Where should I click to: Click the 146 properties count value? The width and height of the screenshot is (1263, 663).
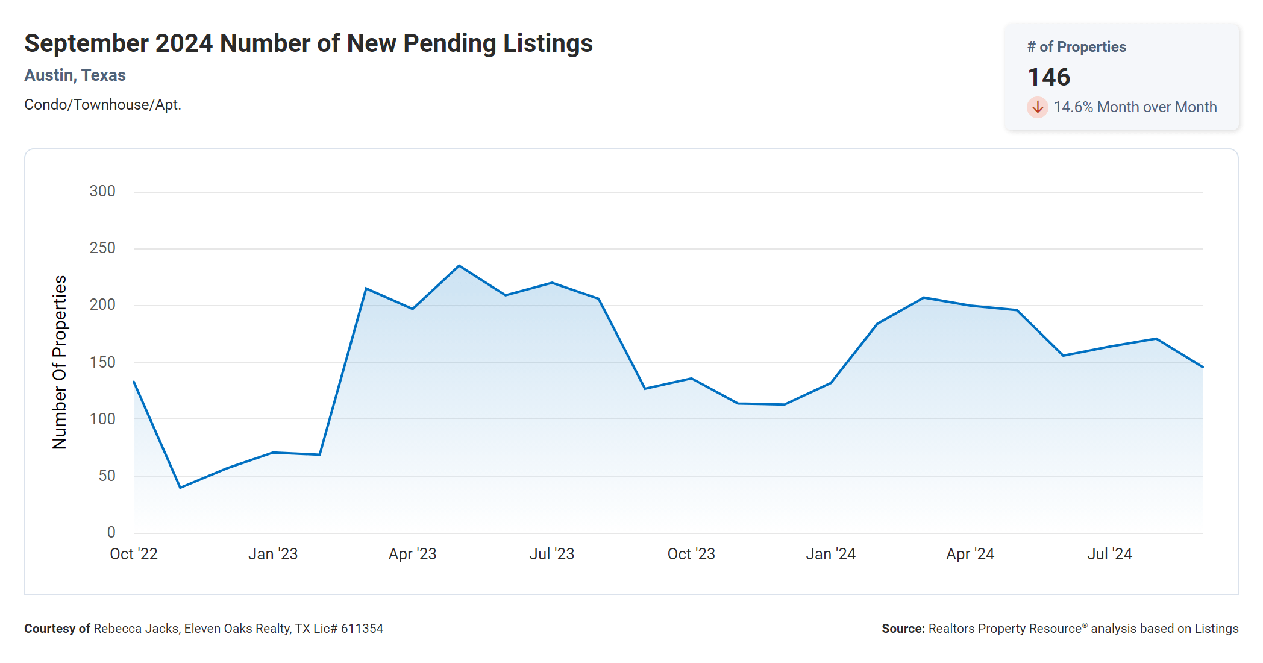pyautogui.click(x=1048, y=77)
